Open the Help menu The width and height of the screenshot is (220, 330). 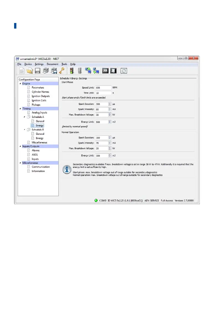tap(73, 64)
